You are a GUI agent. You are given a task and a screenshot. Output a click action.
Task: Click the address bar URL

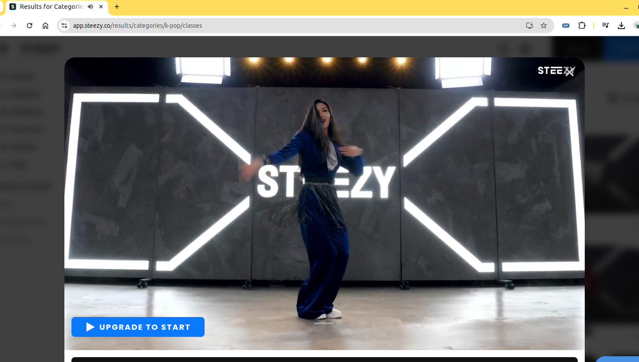point(138,26)
